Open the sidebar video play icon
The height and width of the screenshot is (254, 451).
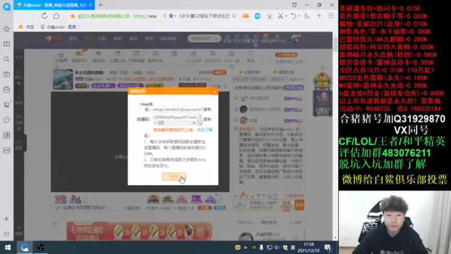click(x=6, y=75)
